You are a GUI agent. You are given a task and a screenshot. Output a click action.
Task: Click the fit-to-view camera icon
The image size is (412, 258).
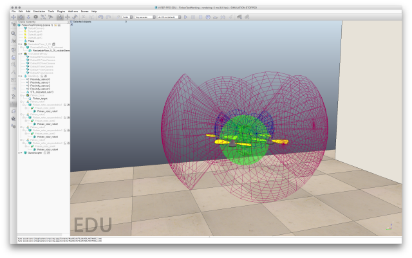[43, 17]
